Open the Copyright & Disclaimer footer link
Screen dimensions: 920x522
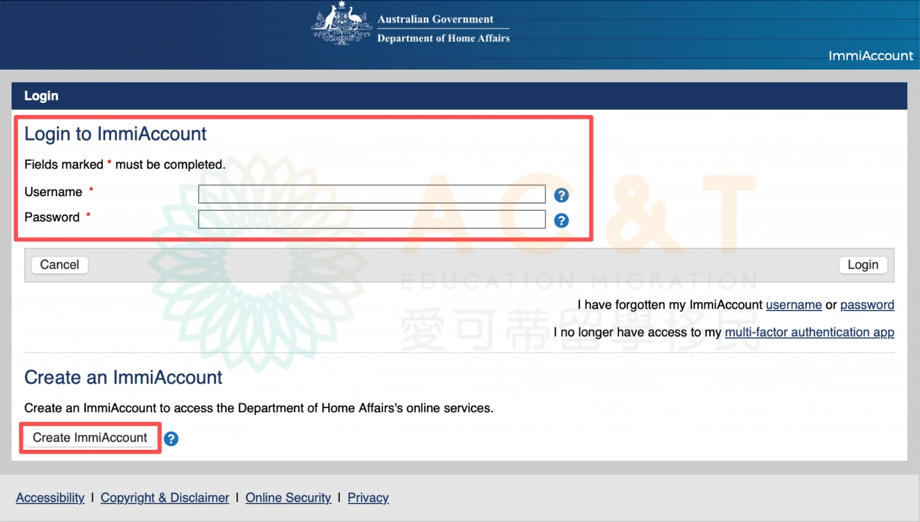pyautogui.click(x=165, y=498)
